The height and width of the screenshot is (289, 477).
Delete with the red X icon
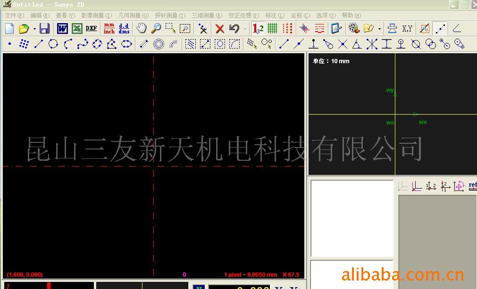click(x=220, y=29)
